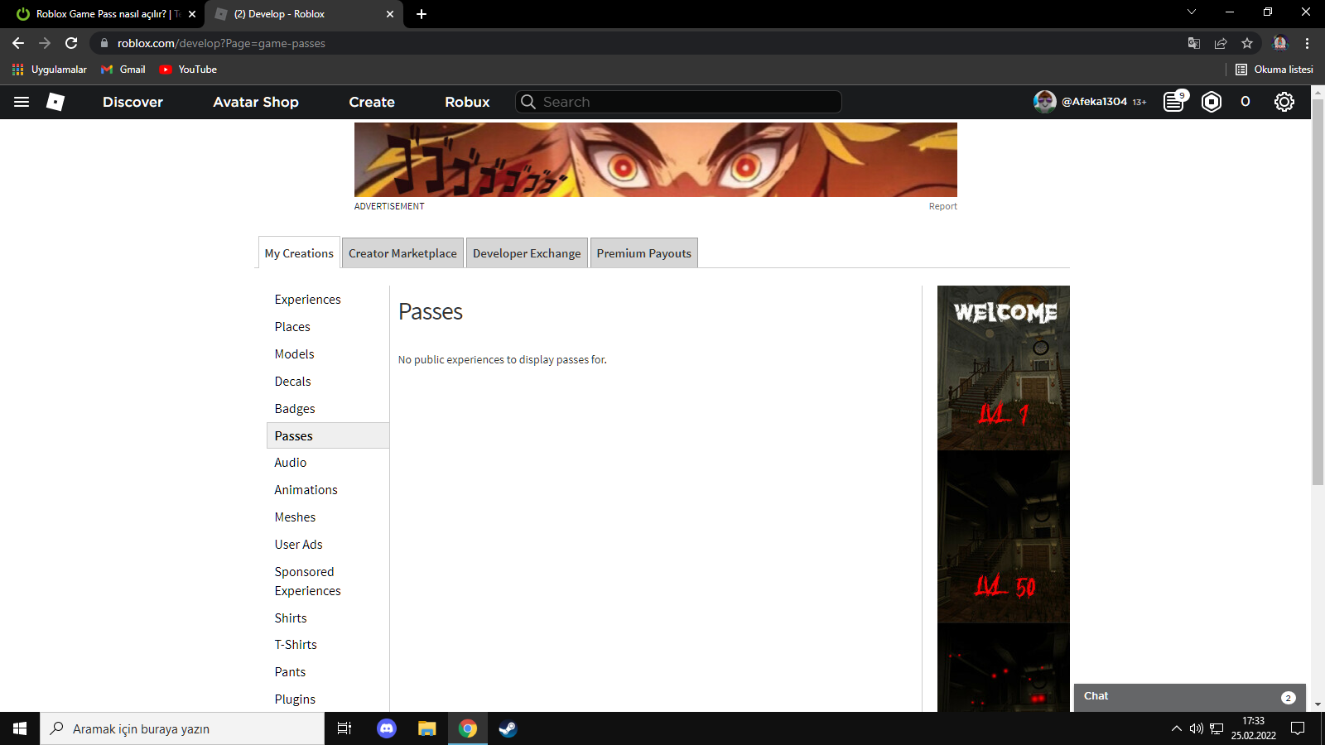
Task: Open the Windows Start menu
Action: [20, 728]
